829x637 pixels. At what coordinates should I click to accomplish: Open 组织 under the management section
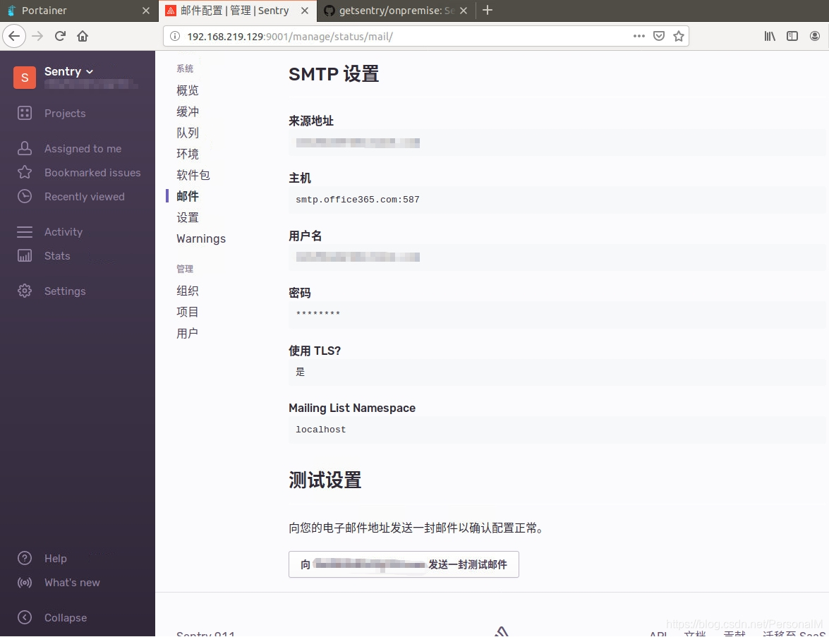(x=188, y=291)
